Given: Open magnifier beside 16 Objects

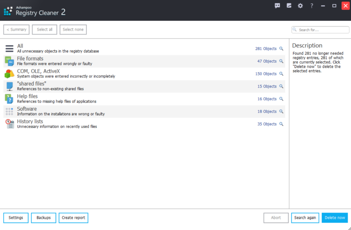Looking at the screenshot, I should [x=281, y=99].
